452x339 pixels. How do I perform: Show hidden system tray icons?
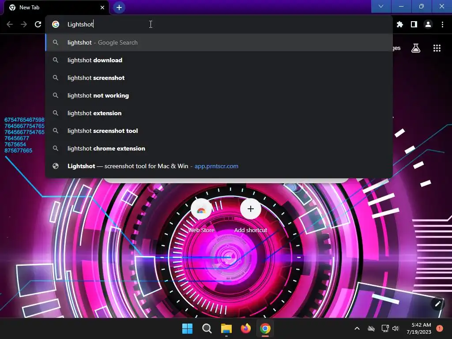coord(357,328)
